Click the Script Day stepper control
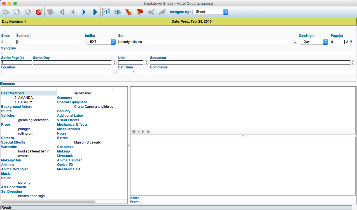This screenshot has width=357, height=210. 114,62
